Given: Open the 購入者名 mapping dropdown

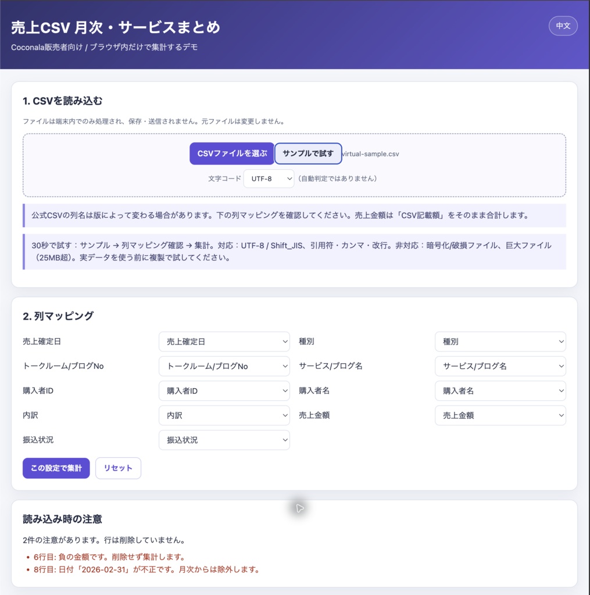Looking at the screenshot, I should pos(500,391).
